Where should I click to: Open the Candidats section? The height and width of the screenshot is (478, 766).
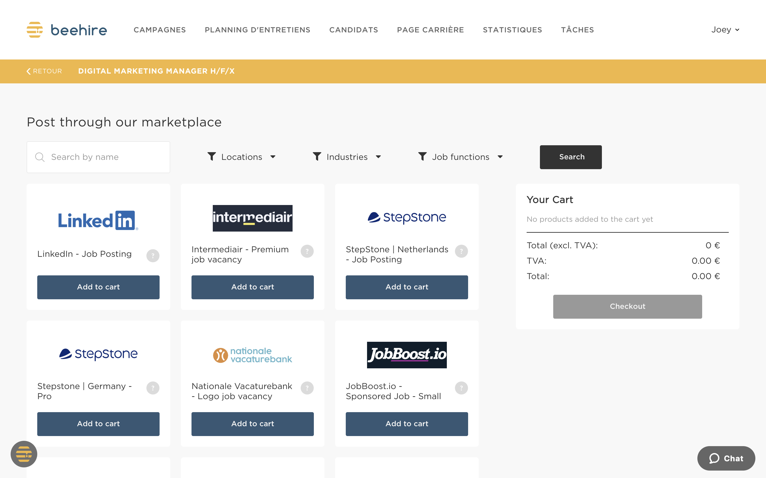point(353,30)
